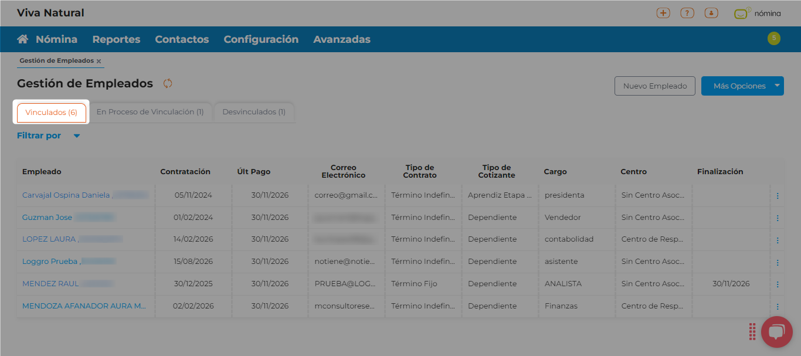This screenshot has width=801, height=356.
Task: Open the red chat bubble widget
Action: (x=776, y=332)
